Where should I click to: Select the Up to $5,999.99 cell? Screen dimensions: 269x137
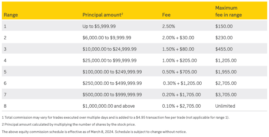[x=99, y=26]
